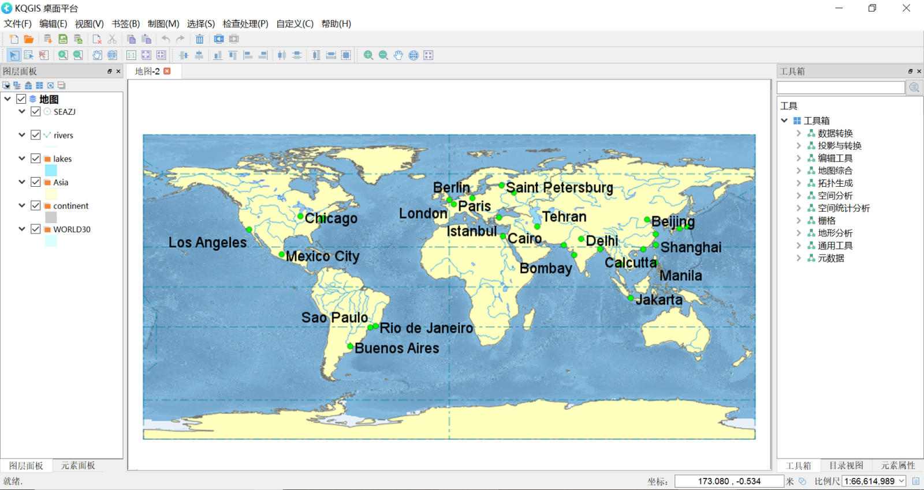Screen dimensions: 924x490
Task: Click the search icon in the toolbox panel
Action: (914, 88)
